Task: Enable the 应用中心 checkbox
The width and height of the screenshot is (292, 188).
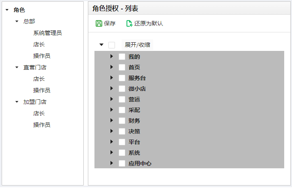Action: coord(122,163)
